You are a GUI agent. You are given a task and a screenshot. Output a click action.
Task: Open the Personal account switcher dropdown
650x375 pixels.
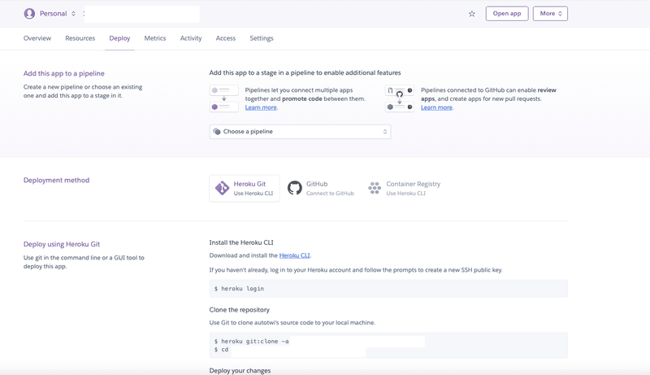click(x=58, y=14)
